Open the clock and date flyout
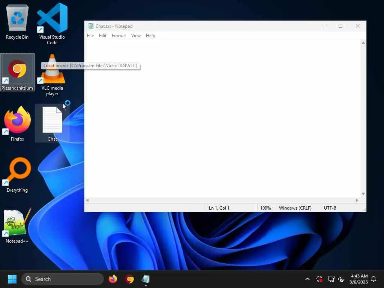Image resolution: width=384 pixels, height=288 pixels. [359, 279]
